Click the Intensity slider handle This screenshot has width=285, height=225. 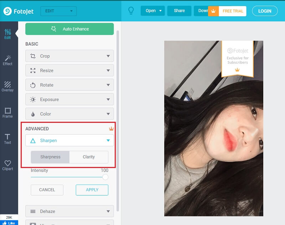click(105, 177)
